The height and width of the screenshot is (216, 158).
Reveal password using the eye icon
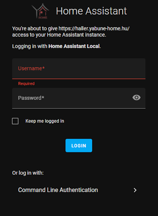tap(136, 97)
